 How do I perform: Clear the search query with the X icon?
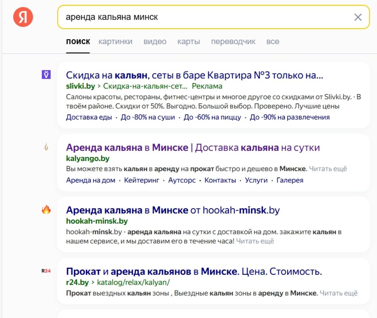click(x=357, y=17)
